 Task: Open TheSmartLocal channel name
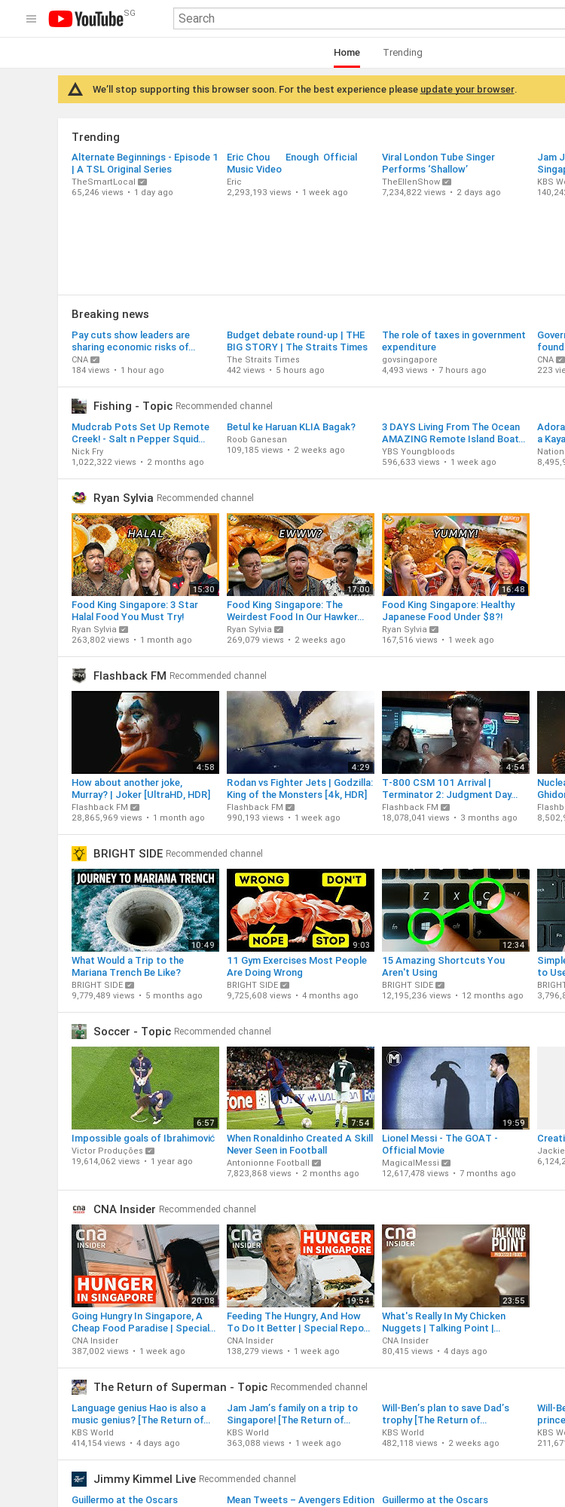coord(104,182)
